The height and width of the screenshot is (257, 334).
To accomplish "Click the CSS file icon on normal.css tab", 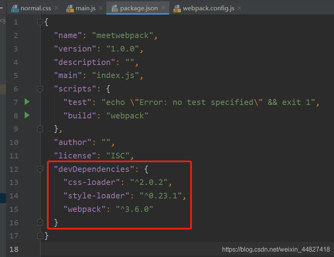I will coord(15,8).
